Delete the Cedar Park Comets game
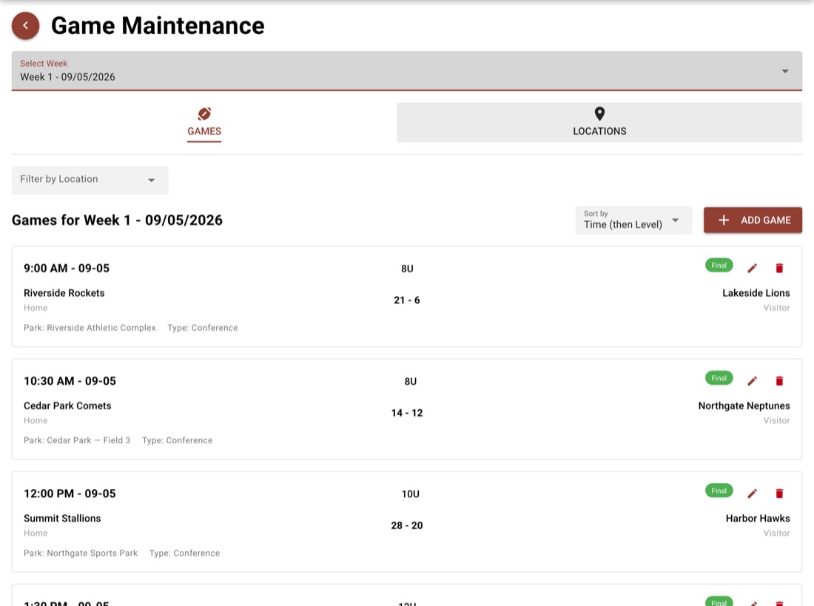Image resolution: width=814 pixels, height=606 pixels. tap(779, 380)
